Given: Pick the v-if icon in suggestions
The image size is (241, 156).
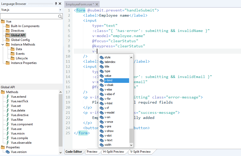Looking at the screenshot, I should [102, 108].
